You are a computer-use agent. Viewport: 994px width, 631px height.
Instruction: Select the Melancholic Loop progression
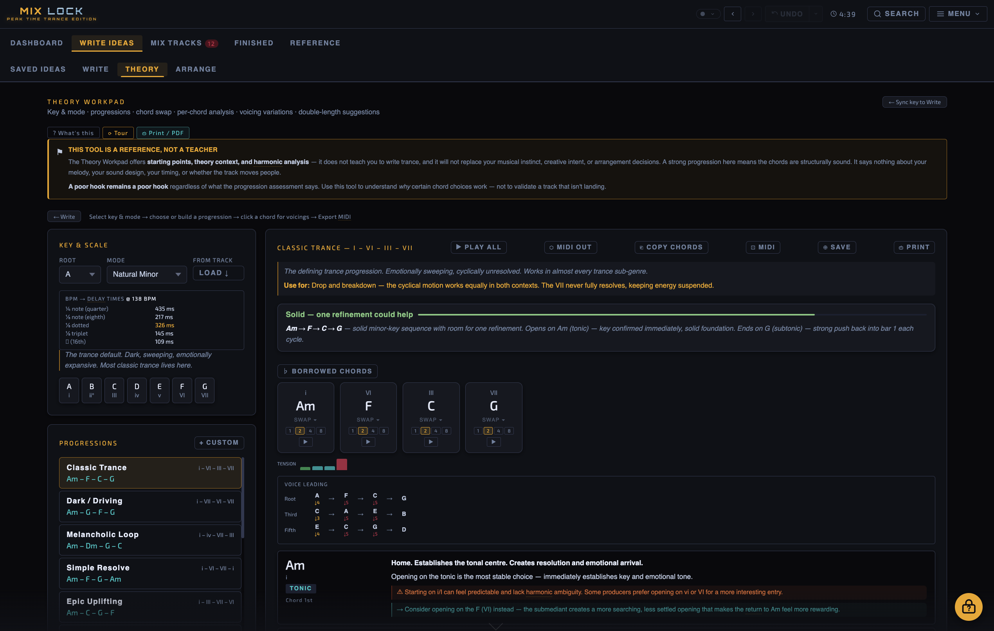[x=150, y=540]
